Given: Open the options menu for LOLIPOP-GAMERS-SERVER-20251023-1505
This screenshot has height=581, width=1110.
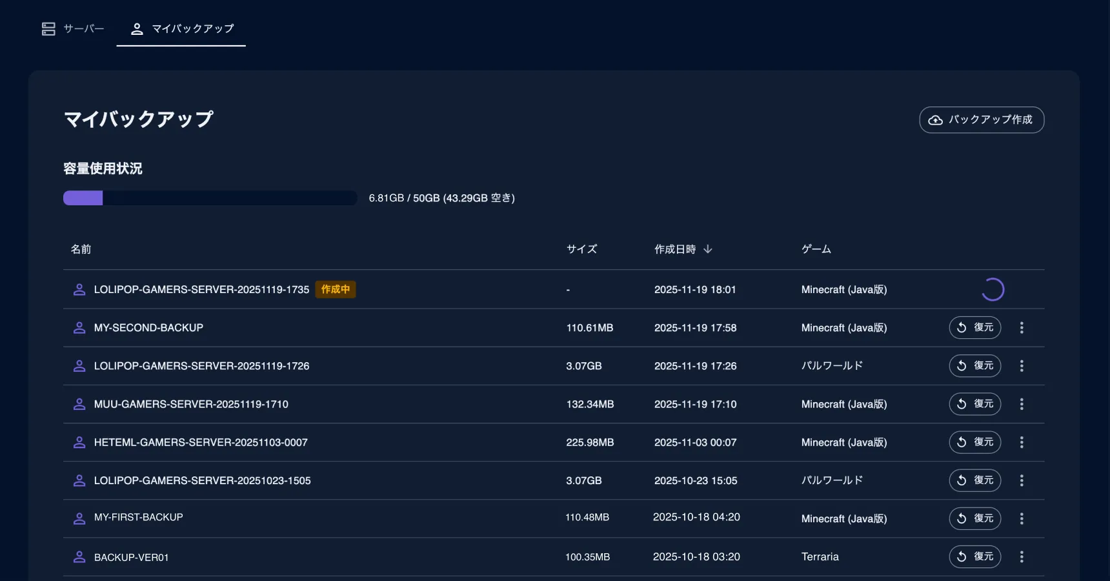Looking at the screenshot, I should [x=1022, y=480].
